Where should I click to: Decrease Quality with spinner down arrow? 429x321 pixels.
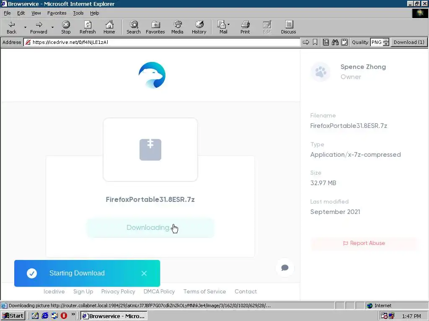point(386,44)
